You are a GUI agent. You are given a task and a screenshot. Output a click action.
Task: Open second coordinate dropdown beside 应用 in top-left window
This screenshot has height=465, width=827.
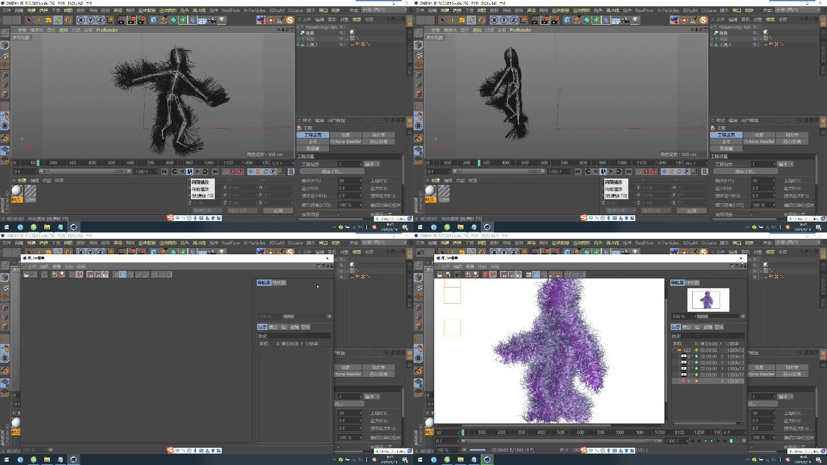tap(242, 211)
